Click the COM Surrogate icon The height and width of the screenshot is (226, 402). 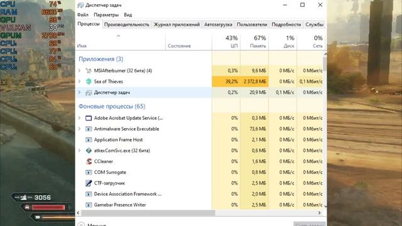[x=89, y=172]
